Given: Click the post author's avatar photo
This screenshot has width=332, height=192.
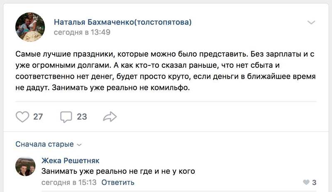Looking at the screenshot, I should tap(30, 26).
